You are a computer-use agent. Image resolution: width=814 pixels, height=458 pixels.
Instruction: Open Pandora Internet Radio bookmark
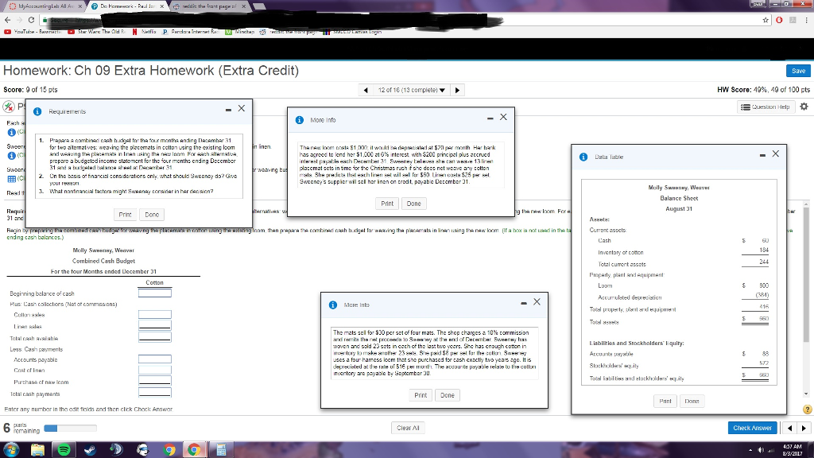[x=191, y=32]
